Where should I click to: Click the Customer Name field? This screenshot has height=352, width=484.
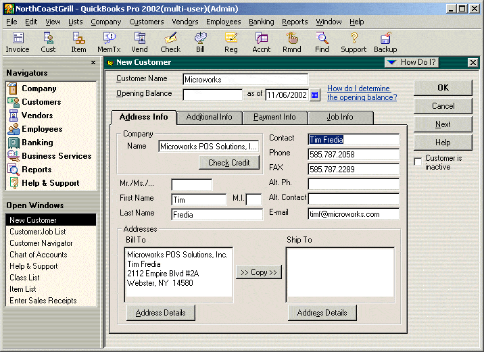tap(245, 79)
